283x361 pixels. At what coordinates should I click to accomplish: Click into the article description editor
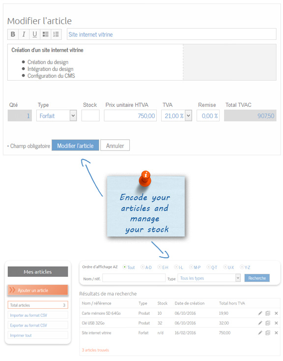(x=95, y=62)
